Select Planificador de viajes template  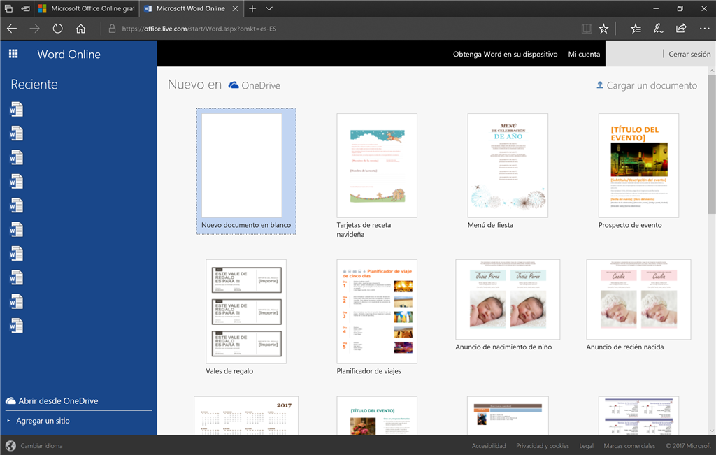[377, 317]
